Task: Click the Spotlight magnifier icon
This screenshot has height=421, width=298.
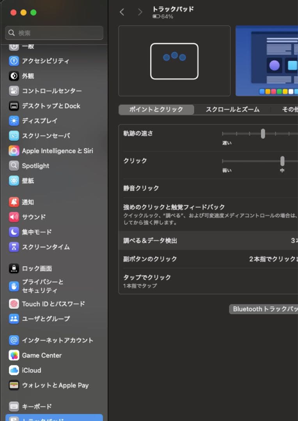Action: pos(14,166)
